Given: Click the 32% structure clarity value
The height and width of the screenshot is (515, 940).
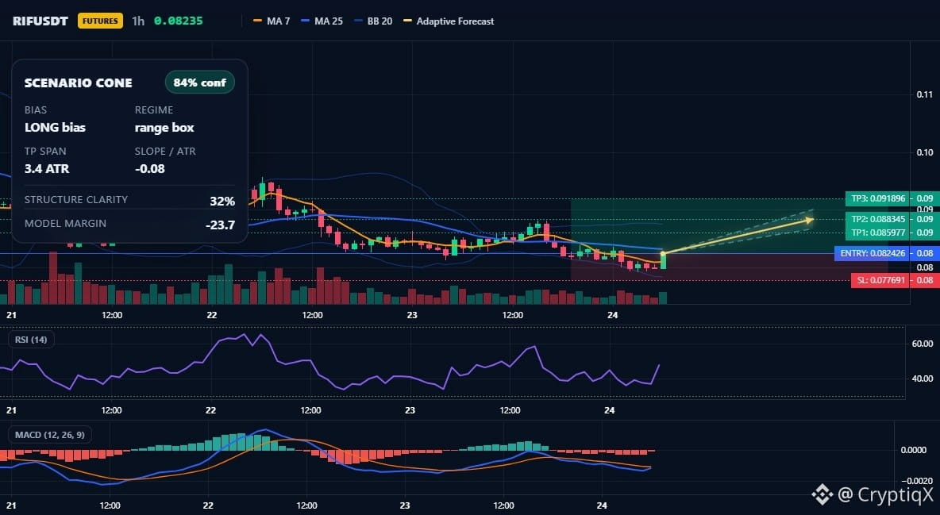Looking at the screenshot, I should (x=222, y=202).
